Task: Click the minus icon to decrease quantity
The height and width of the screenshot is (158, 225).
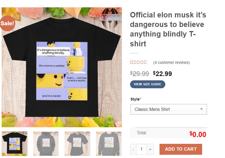Action: click(x=133, y=149)
